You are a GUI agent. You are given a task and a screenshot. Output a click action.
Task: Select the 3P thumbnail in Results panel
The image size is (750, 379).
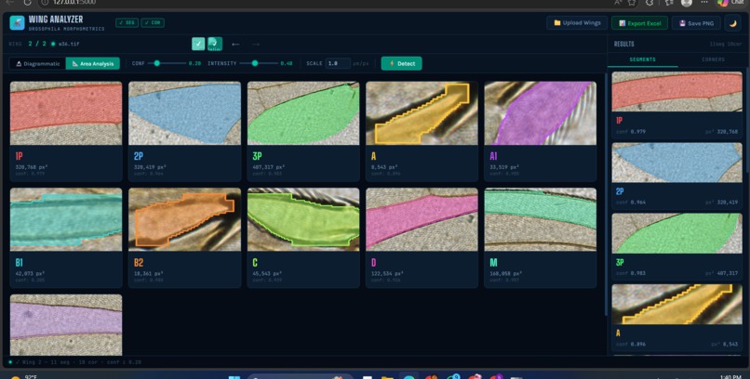(x=677, y=233)
